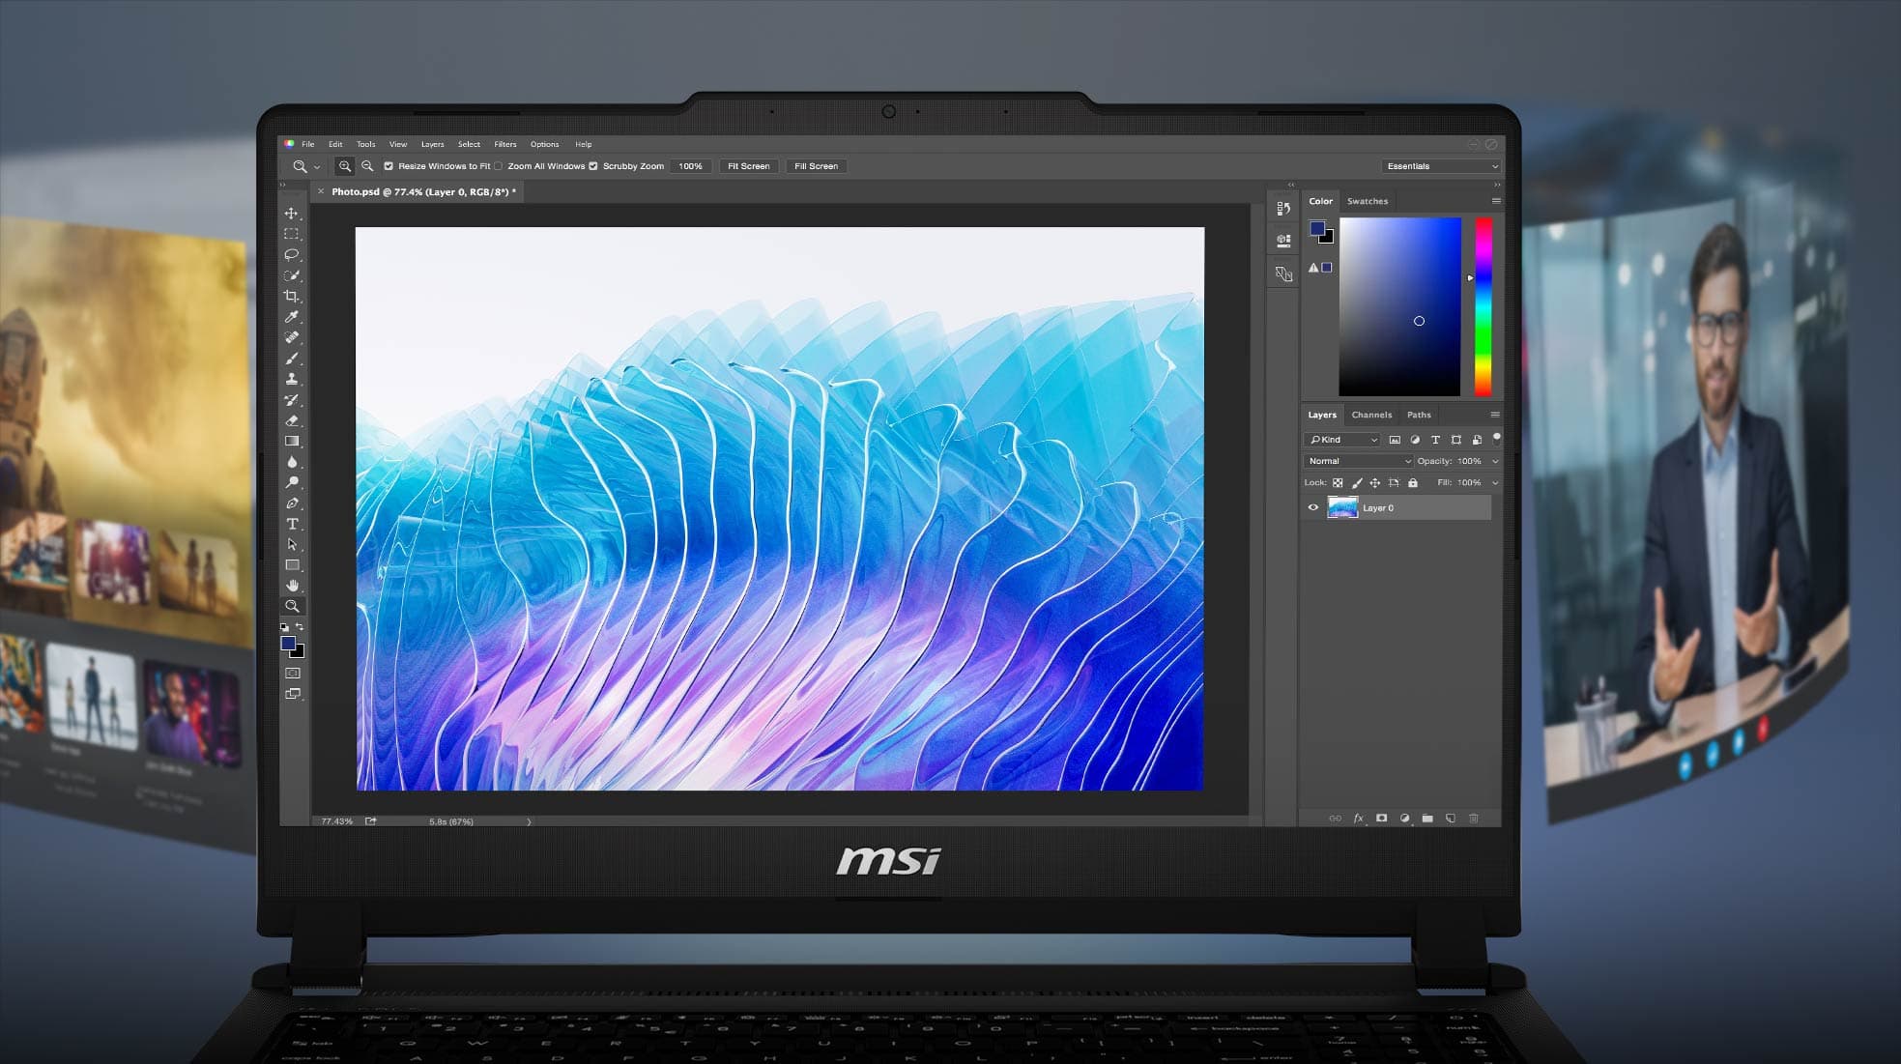Select the Horizontal Type tool

291,524
